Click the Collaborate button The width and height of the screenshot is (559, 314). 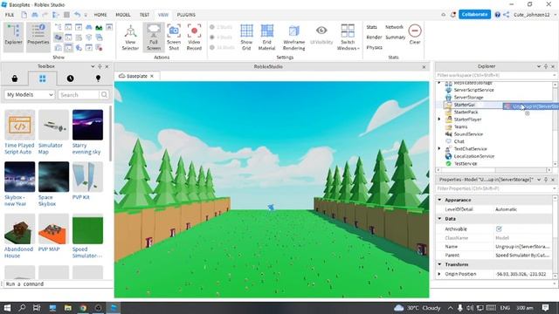(x=474, y=14)
